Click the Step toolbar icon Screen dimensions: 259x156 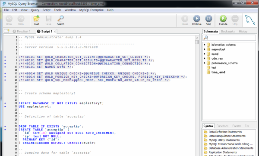[x=208, y=19]
